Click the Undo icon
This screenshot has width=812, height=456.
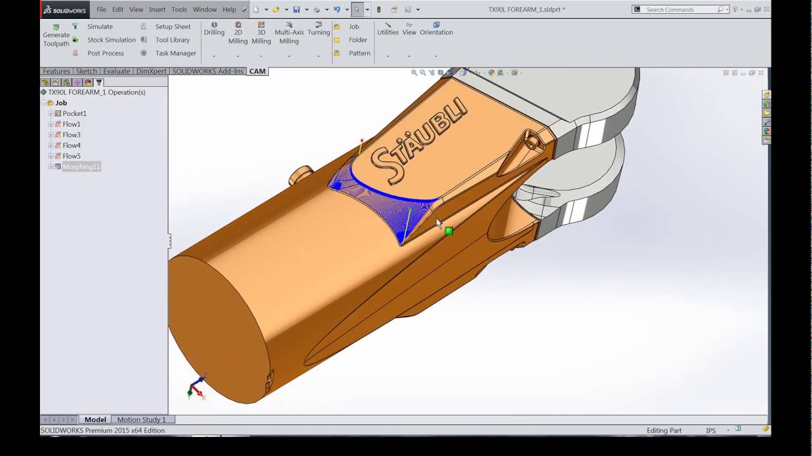click(x=337, y=9)
